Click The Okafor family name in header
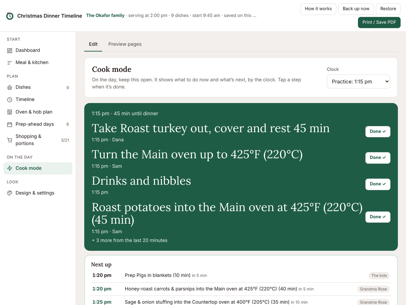Screen dimensions: 406x305 pyautogui.click(x=105, y=16)
